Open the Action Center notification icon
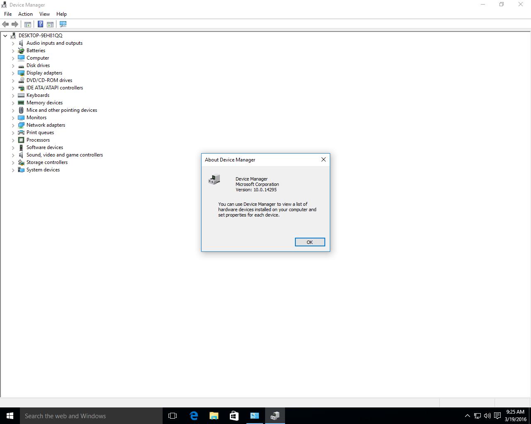This screenshot has width=531, height=424. click(497, 416)
